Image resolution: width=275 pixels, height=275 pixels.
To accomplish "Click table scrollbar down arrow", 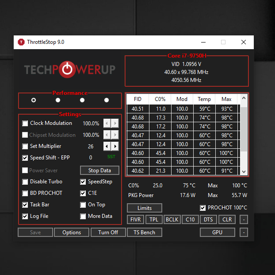I will pyautogui.click(x=244, y=171).
